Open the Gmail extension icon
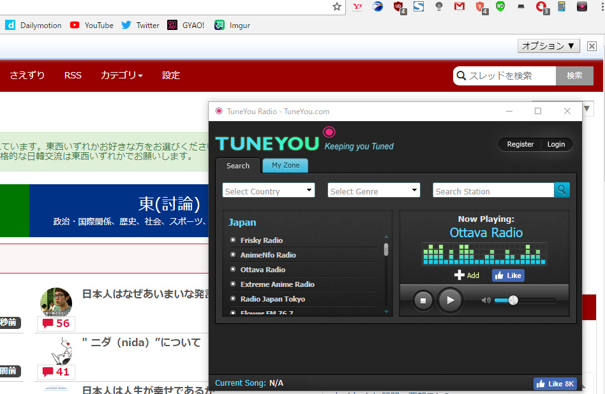Viewport: 605px width, 394px height. click(459, 6)
